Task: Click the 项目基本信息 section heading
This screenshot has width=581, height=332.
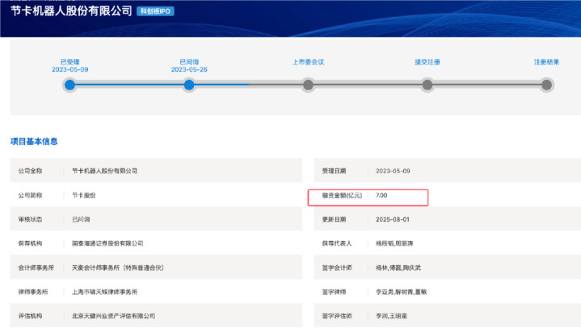Action: click(x=34, y=142)
